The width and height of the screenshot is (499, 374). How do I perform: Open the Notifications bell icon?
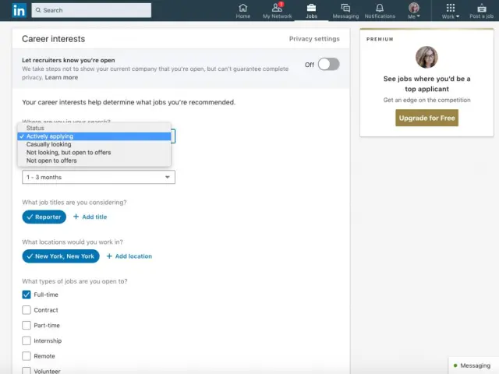[380, 8]
